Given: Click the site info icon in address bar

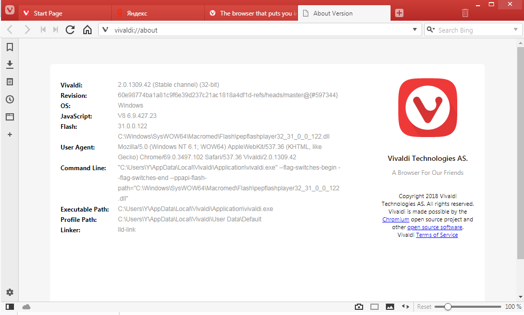Looking at the screenshot, I should point(106,29).
